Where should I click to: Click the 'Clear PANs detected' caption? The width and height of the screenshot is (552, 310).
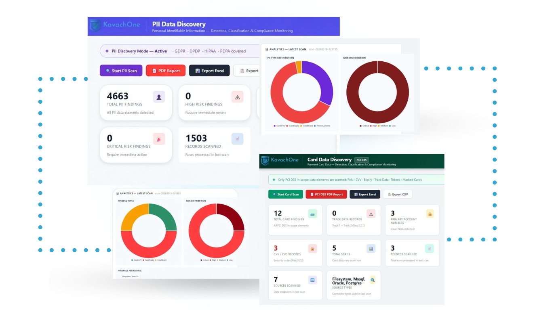[x=402, y=229]
